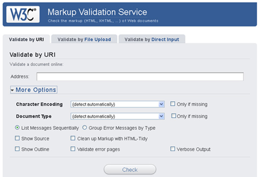Screen dimensions: 260x177
Task: Collapse the More Options section
Action: [34, 90]
